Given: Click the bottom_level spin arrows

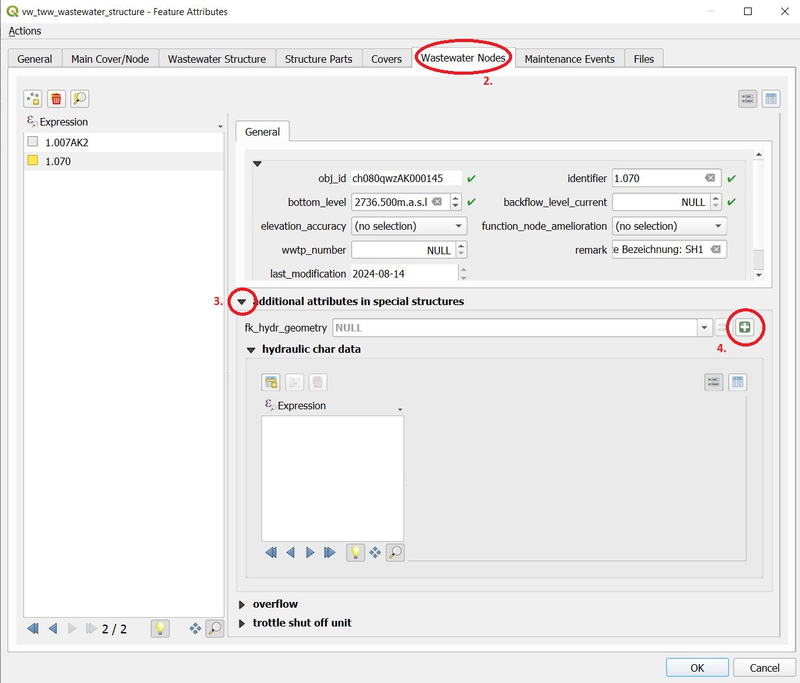Looking at the screenshot, I should coord(456,202).
